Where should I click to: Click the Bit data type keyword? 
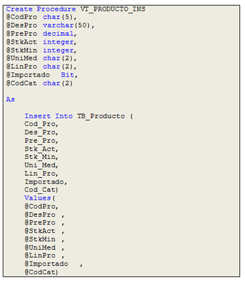click(67, 75)
